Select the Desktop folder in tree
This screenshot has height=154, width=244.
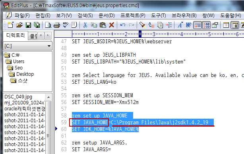[x=25, y=74]
